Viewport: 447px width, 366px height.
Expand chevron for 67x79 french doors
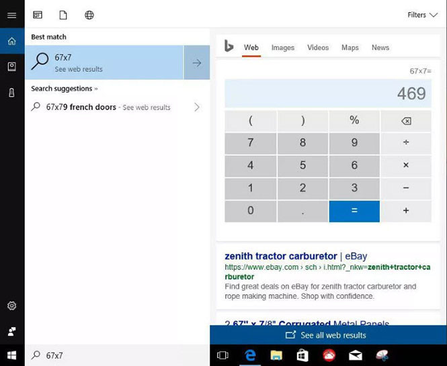(x=197, y=107)
